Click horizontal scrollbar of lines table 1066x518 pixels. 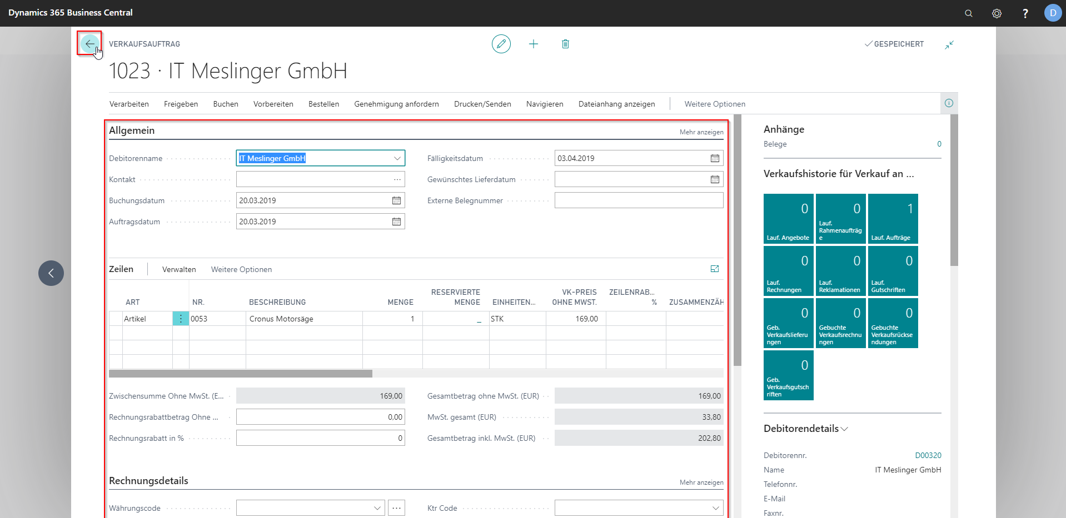click(241, 374)
